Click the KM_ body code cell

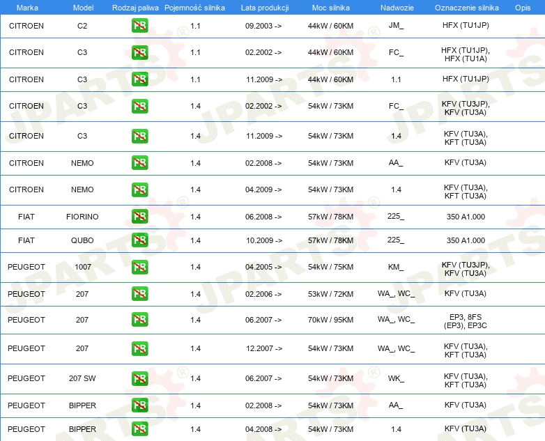pos(396,267)
